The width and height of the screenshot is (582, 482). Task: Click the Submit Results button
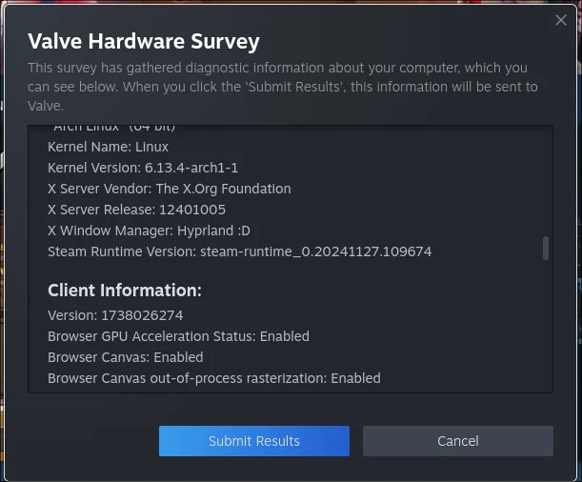tap(254, 441)
